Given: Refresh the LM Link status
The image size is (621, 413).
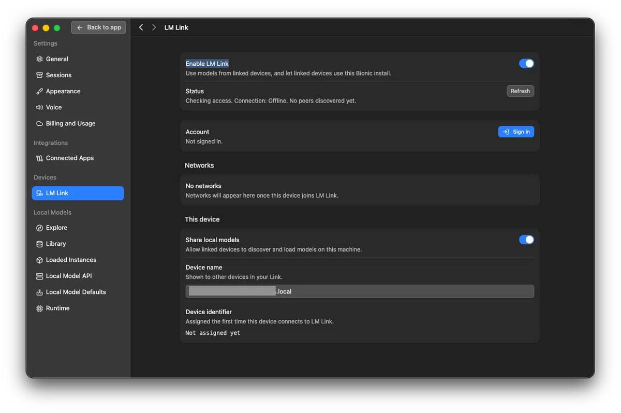Looking at the screenshot, I should tap(520, 91).
